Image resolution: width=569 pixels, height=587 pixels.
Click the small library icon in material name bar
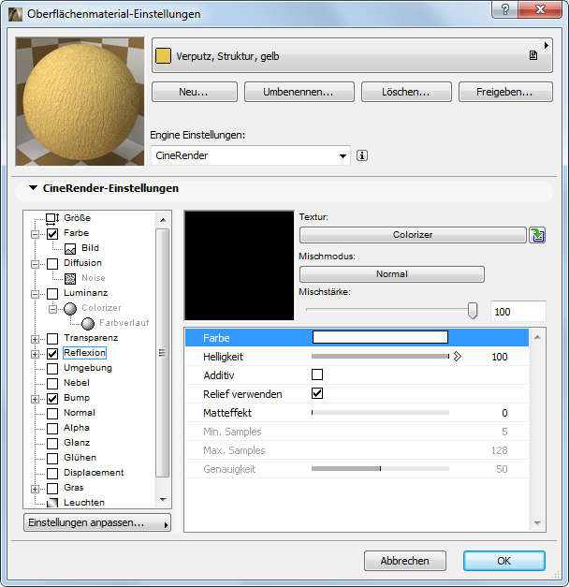tap(533, 56)
